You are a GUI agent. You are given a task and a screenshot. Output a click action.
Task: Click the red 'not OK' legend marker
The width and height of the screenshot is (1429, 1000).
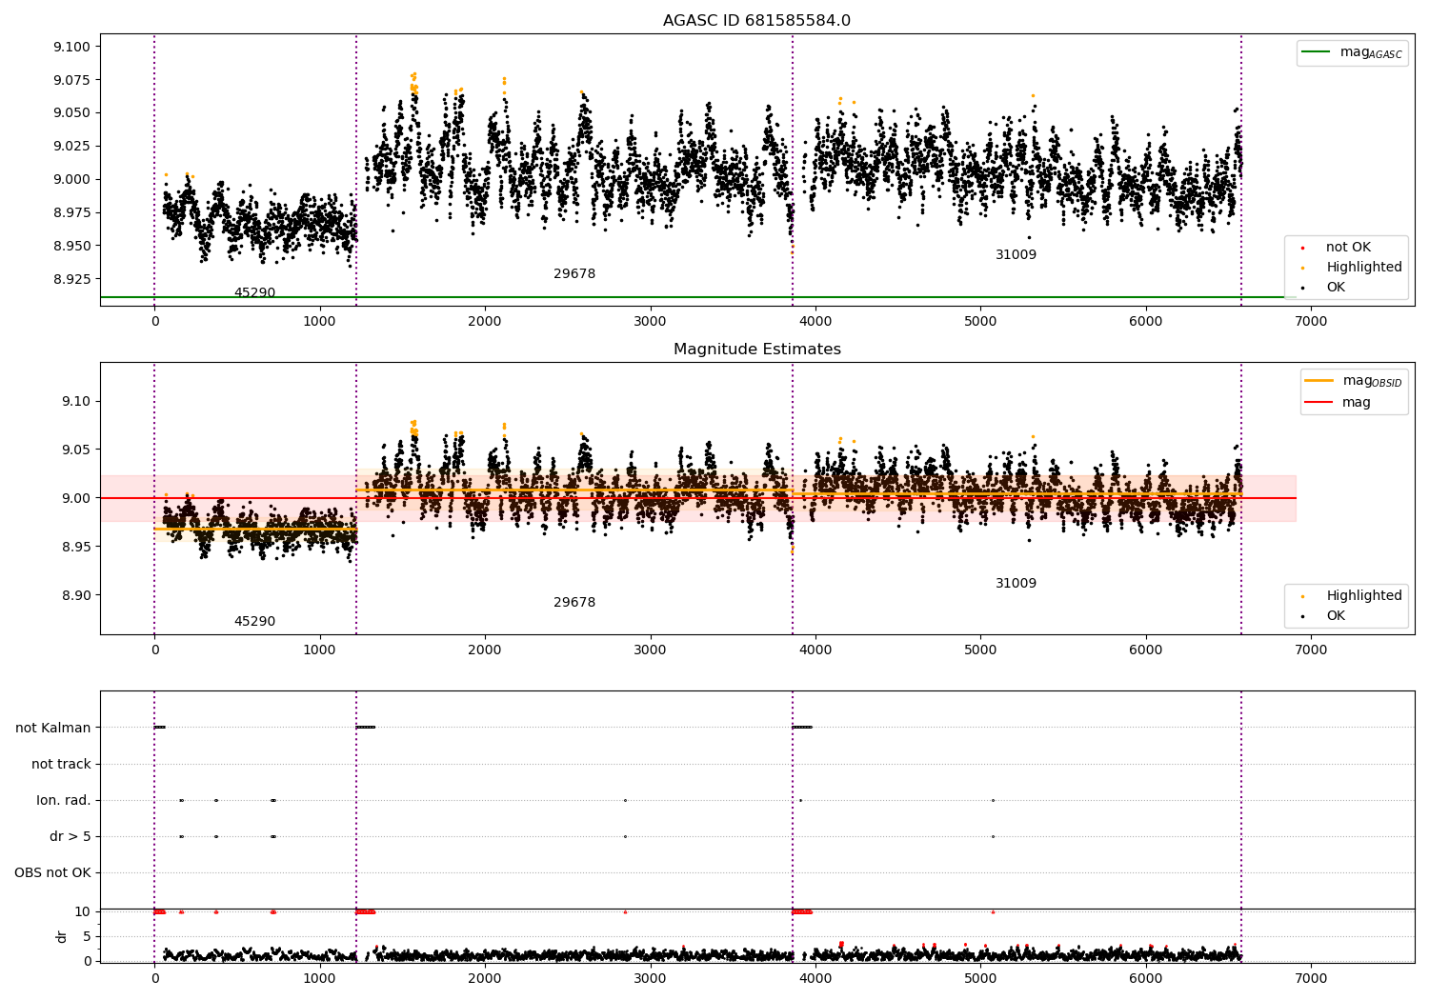pos(1302,248)
